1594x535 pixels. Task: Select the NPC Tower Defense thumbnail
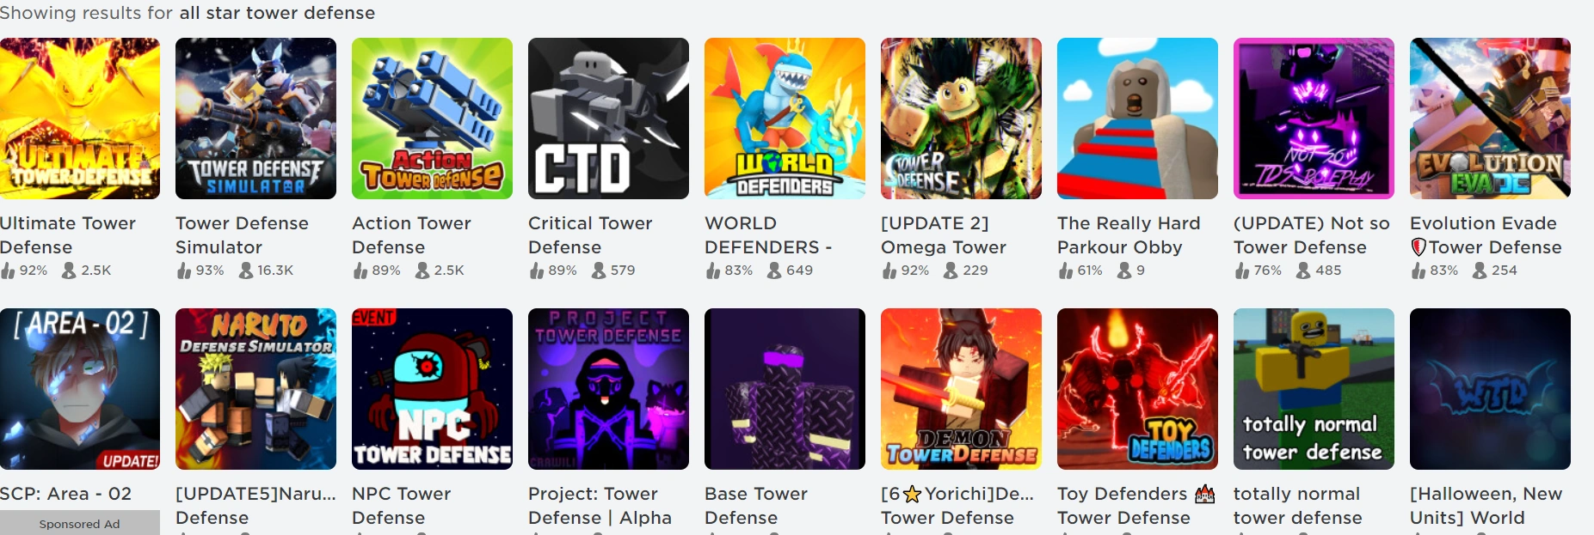coord(432,389)
